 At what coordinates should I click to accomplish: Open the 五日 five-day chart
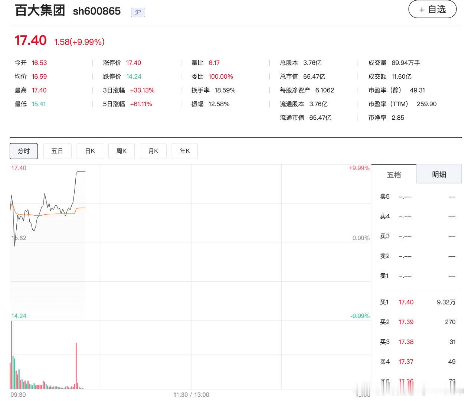pos(57,151)
